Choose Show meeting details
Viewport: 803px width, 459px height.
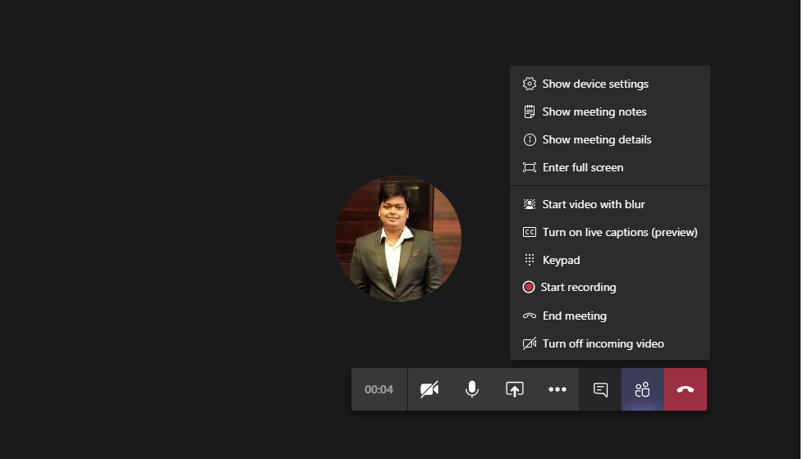click(610, 139)
